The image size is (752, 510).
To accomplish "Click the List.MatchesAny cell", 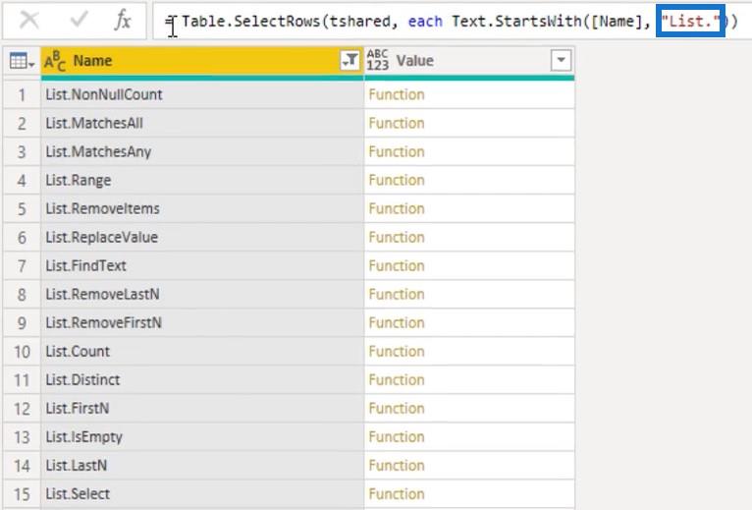I will click(202, 151).
